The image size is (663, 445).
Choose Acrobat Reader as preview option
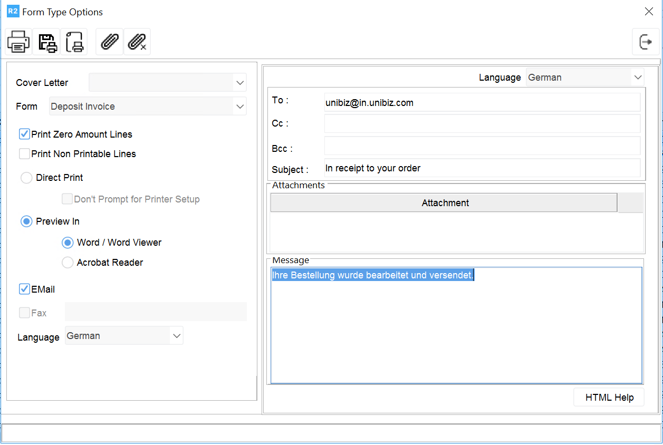pyautogui.click(x=68, y=263)
